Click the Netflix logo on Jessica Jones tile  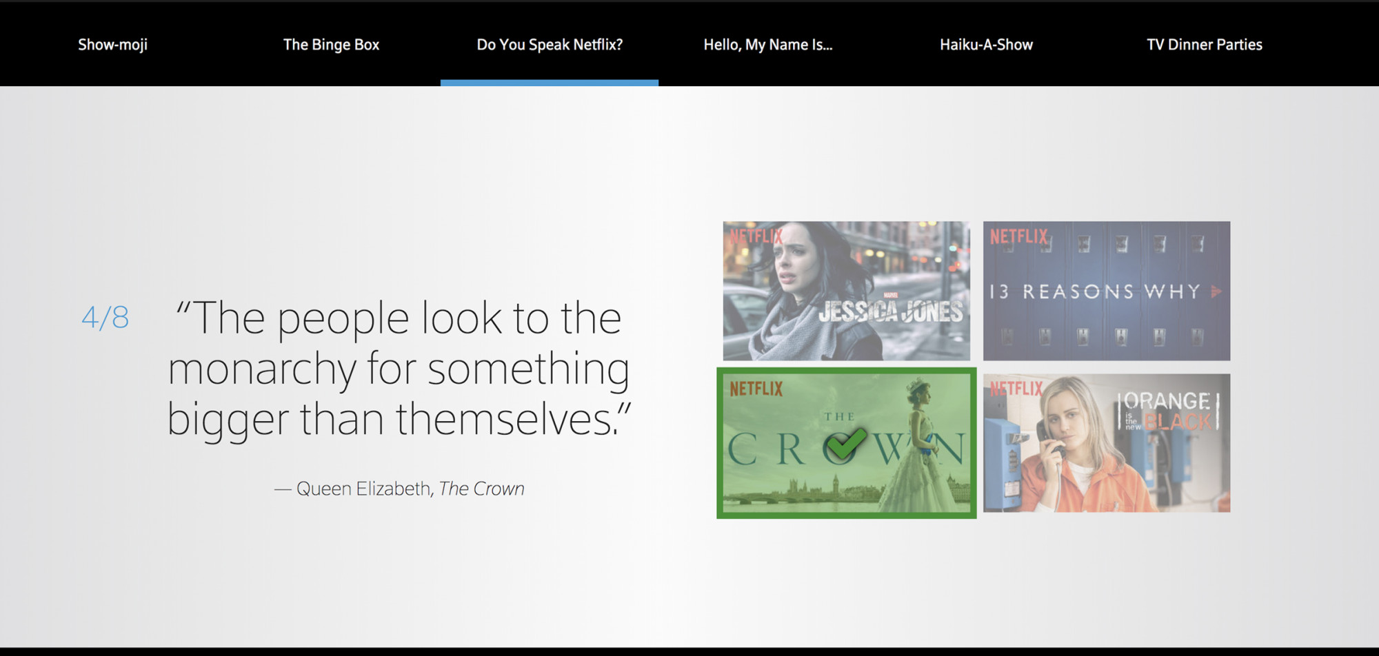(756, 236)
